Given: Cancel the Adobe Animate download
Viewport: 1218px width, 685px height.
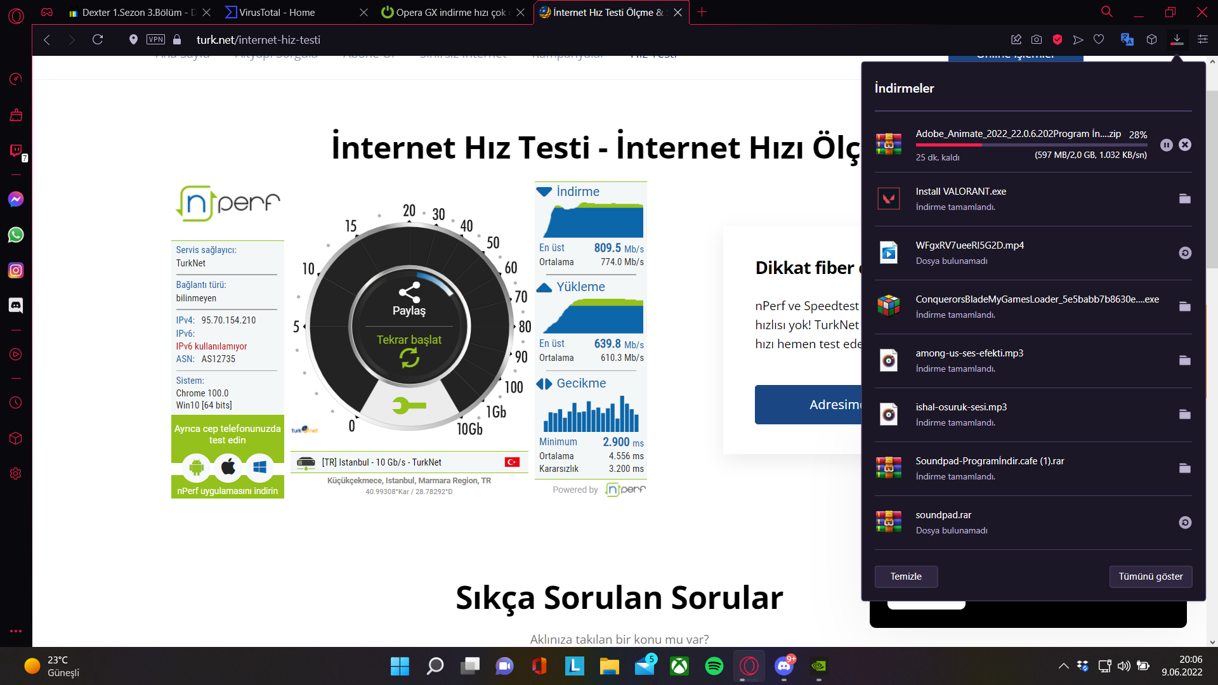Looking at the screenshot, I should (1184, 145).
